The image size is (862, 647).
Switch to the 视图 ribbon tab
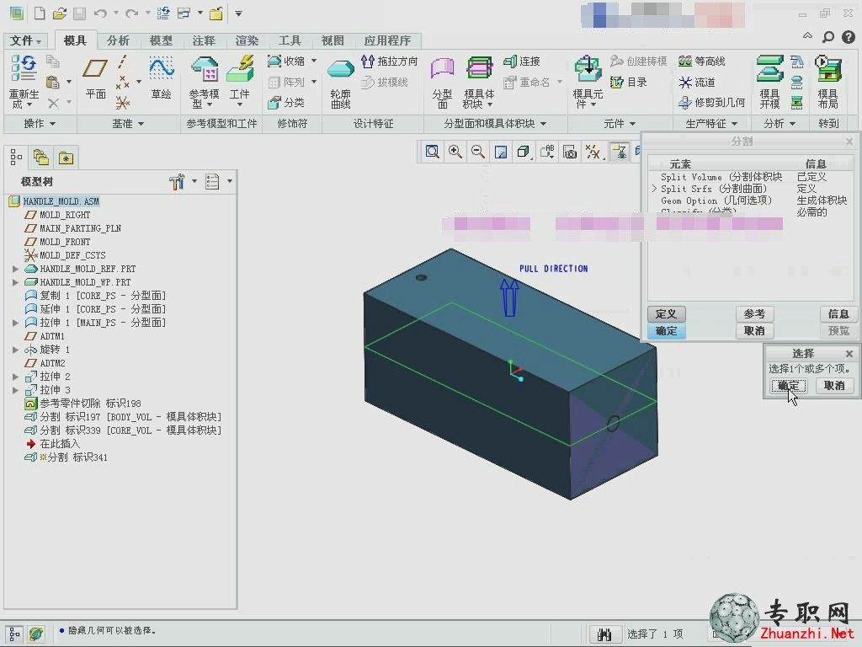pos(333,40)
